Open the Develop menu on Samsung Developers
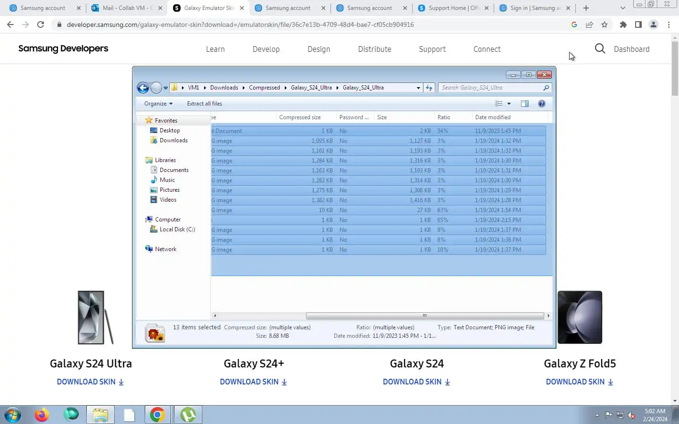Viewport: 679px width, 424px height. (x=266, y=49)
